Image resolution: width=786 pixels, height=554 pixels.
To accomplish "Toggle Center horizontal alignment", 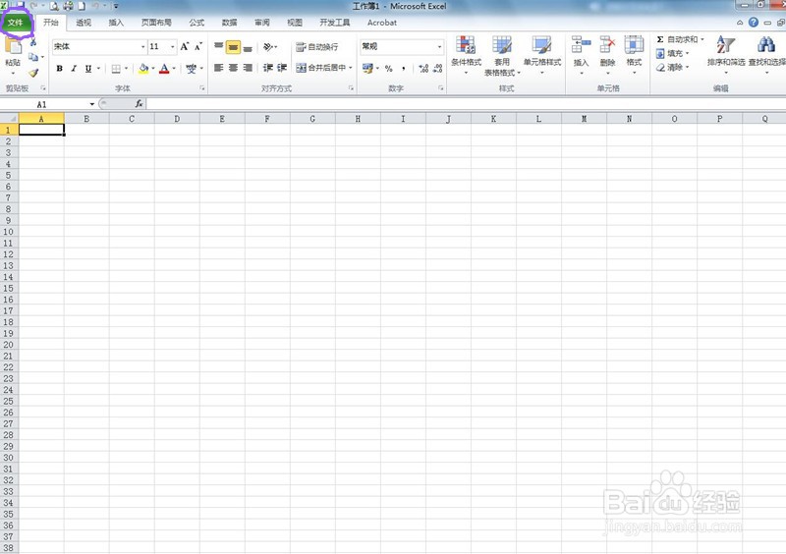I will [x=233, y=68].
